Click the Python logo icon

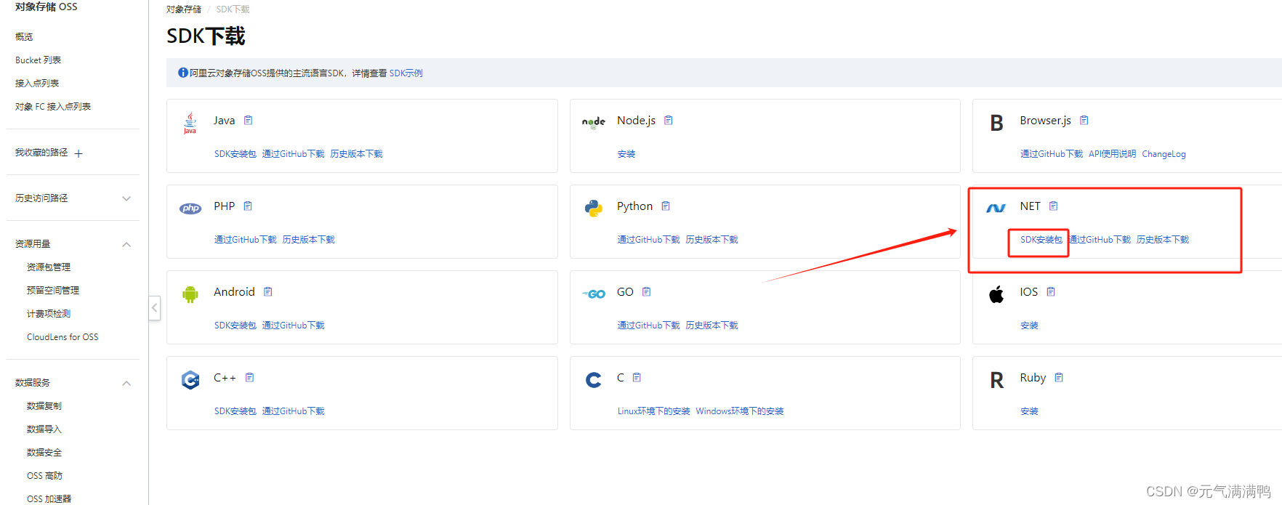[594, 209]
